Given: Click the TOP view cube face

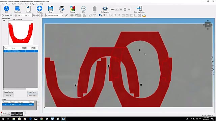Looking at the screenshot, I should 208,25.
